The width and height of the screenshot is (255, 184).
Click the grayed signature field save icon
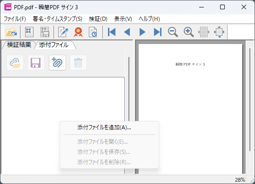tap(45, 32)
